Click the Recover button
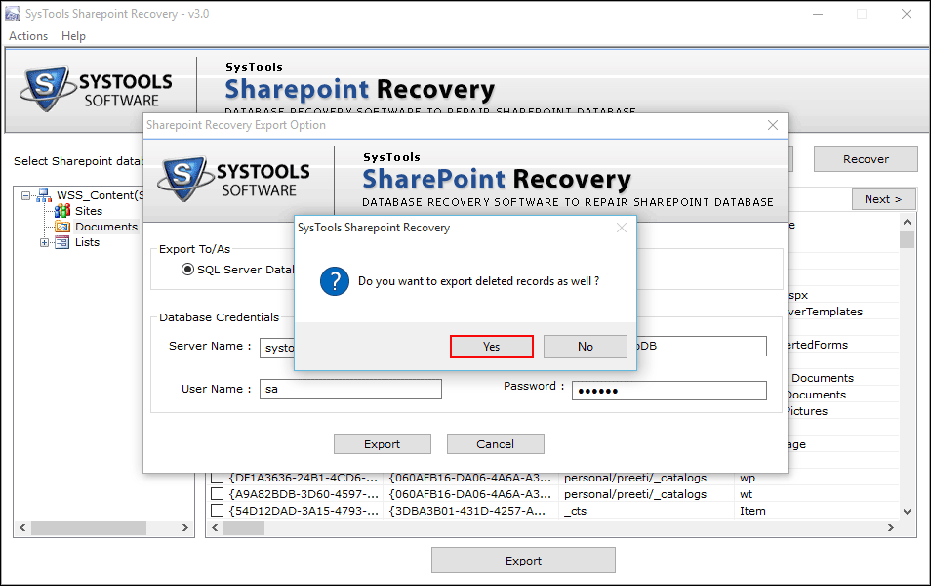 866,159
